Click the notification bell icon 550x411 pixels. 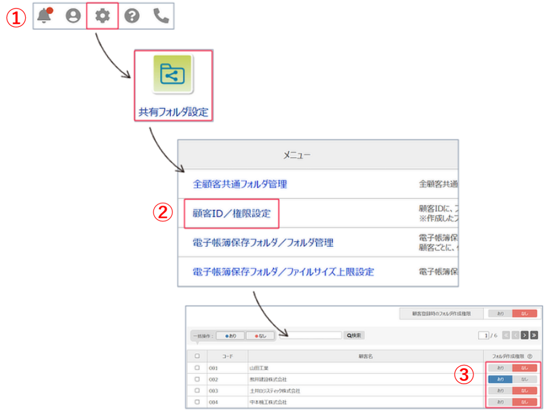click(x=45, y=16)
